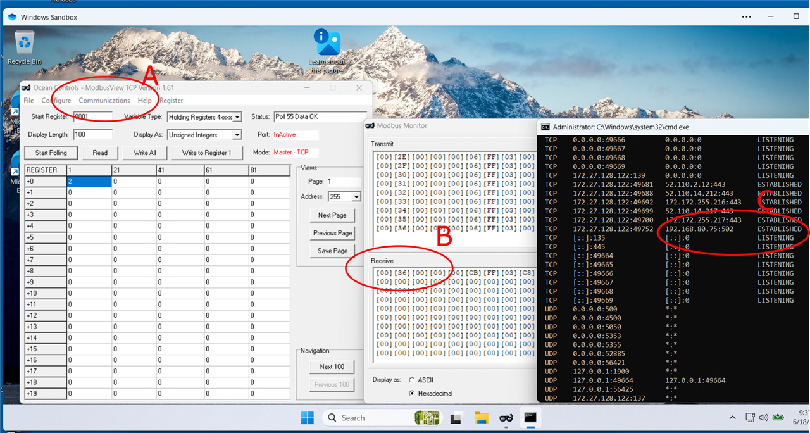Click the column header labeled 21
Screen dimensions: 810x433
click(x=134, y=170)
